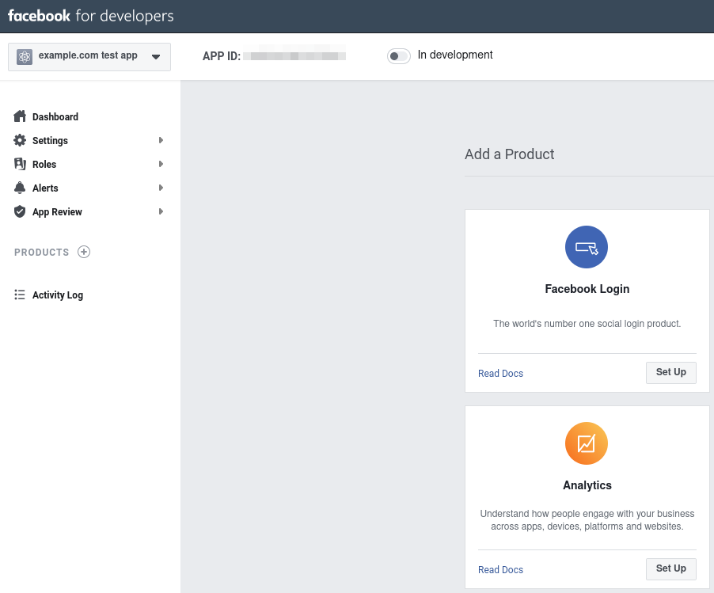Click the Facebook Login blue circle icon
This screenshot has height=593, width=714.
tap(586, 247)
